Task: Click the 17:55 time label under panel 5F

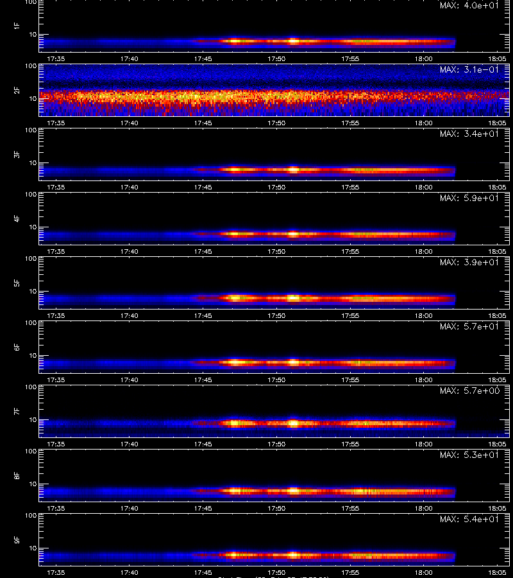Action: coord(350,316)
